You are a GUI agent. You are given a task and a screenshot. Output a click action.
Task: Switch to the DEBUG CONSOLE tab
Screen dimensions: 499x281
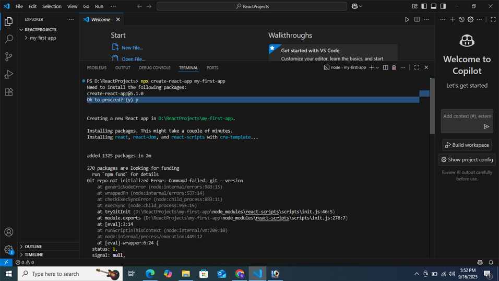point(155,67)
